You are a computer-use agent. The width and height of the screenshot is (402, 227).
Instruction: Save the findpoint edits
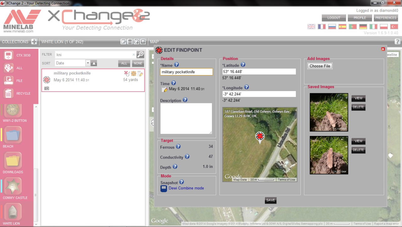point(270,200)
